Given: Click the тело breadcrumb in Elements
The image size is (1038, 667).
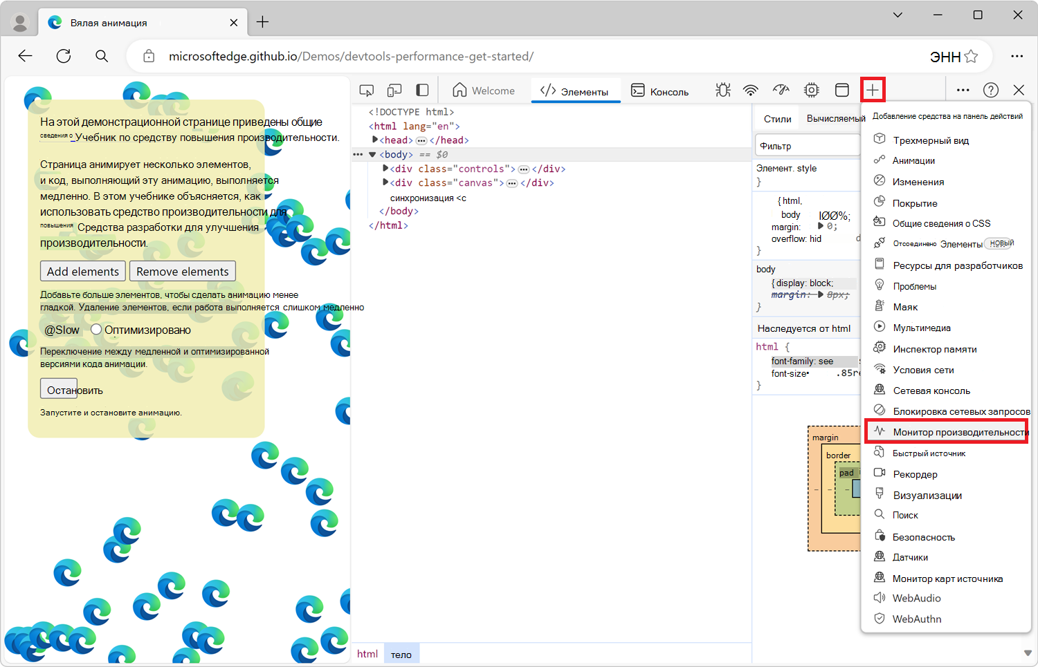Looking at the screenshot, I should 401,654.
